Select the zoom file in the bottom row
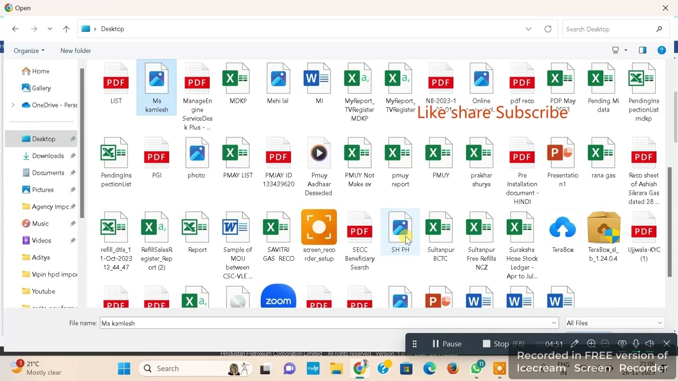 [x=278, y=296]
